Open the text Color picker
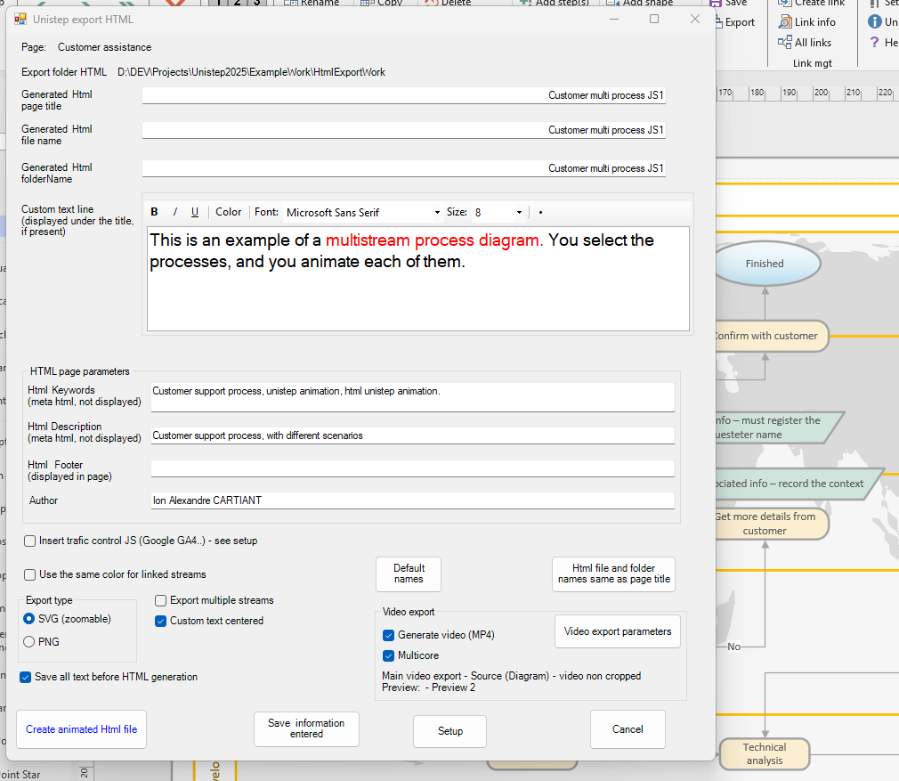 click(x=228, y=212)
